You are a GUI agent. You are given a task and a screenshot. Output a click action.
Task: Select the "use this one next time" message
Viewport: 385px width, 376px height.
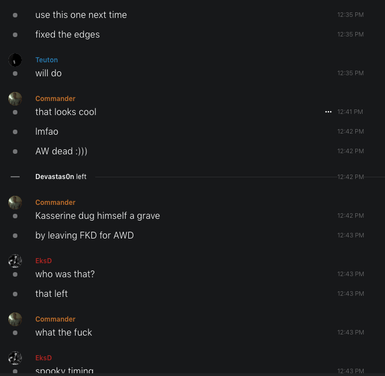pos(81,15)
